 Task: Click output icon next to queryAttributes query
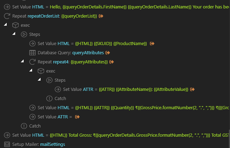pos(108,53)
